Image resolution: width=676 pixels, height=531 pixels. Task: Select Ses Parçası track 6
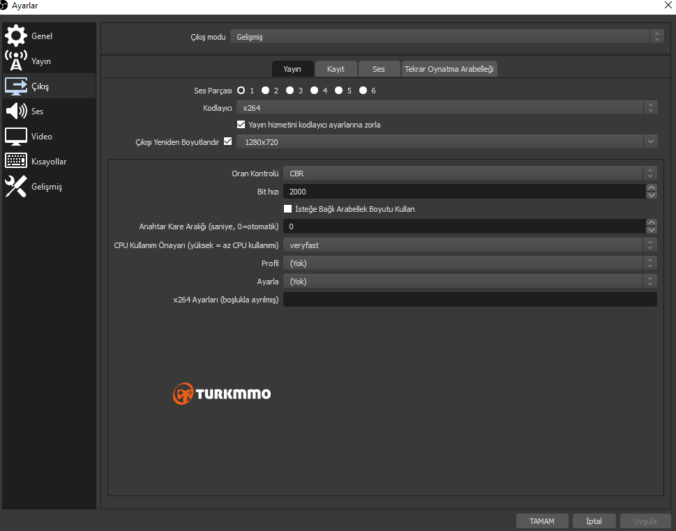pos(363,91)
